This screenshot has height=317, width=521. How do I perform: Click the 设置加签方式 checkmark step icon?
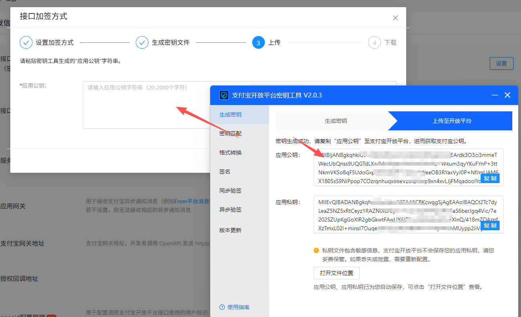(x=26, y=42)
